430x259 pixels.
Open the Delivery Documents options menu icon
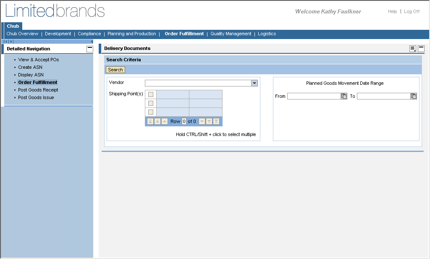point(413,49)
